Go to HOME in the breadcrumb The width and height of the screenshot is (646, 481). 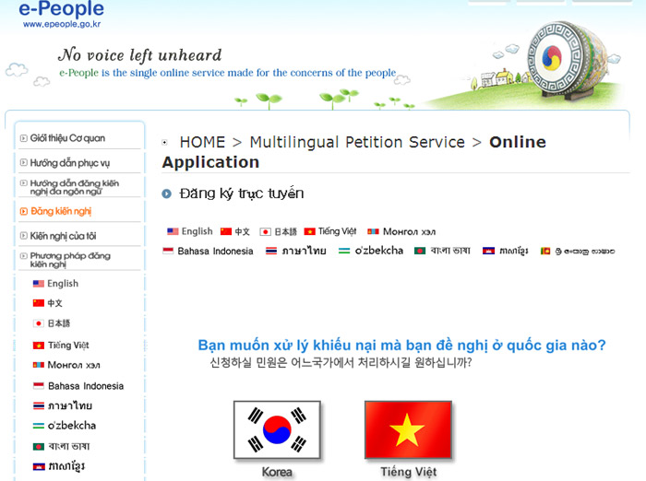(202, 143)
